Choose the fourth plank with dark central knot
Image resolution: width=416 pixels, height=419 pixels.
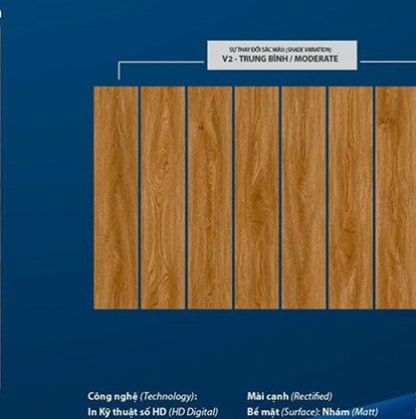(257, 198)
